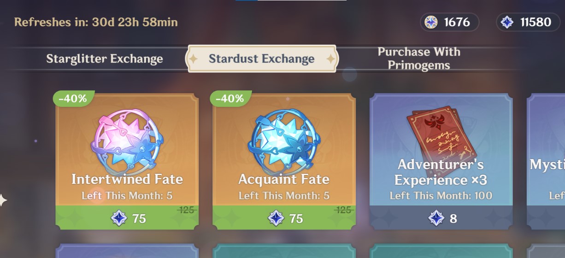Click the 1676 Starglitter balance counter
565x258 pixels.
(x=449, y=22)
